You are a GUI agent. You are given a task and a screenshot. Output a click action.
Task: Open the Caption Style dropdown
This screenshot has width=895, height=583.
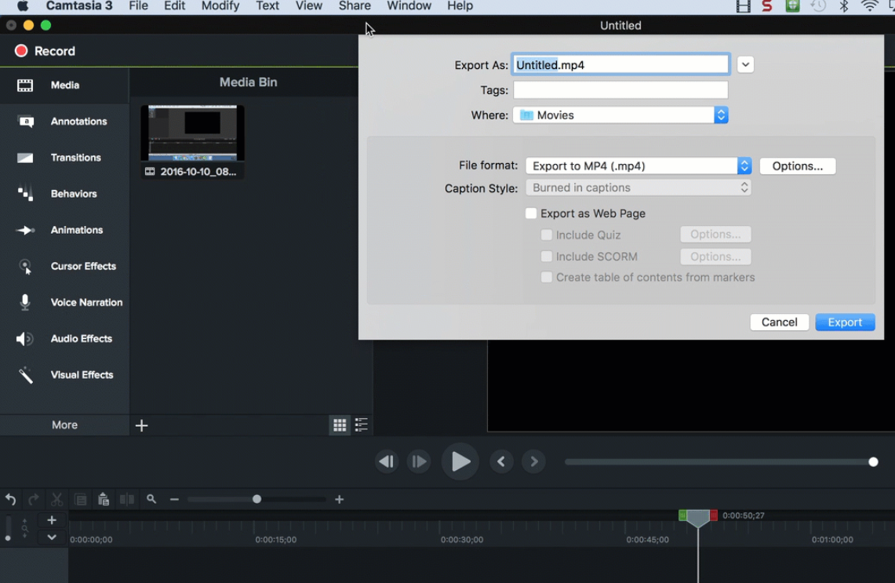click(639, 188)
